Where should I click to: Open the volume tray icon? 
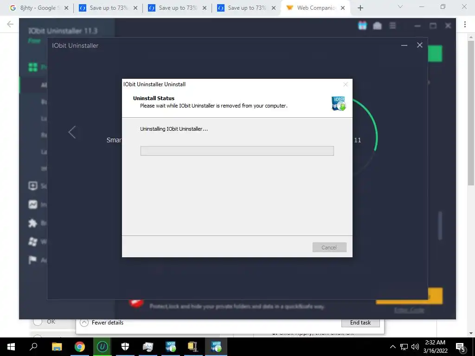[415, 347]
